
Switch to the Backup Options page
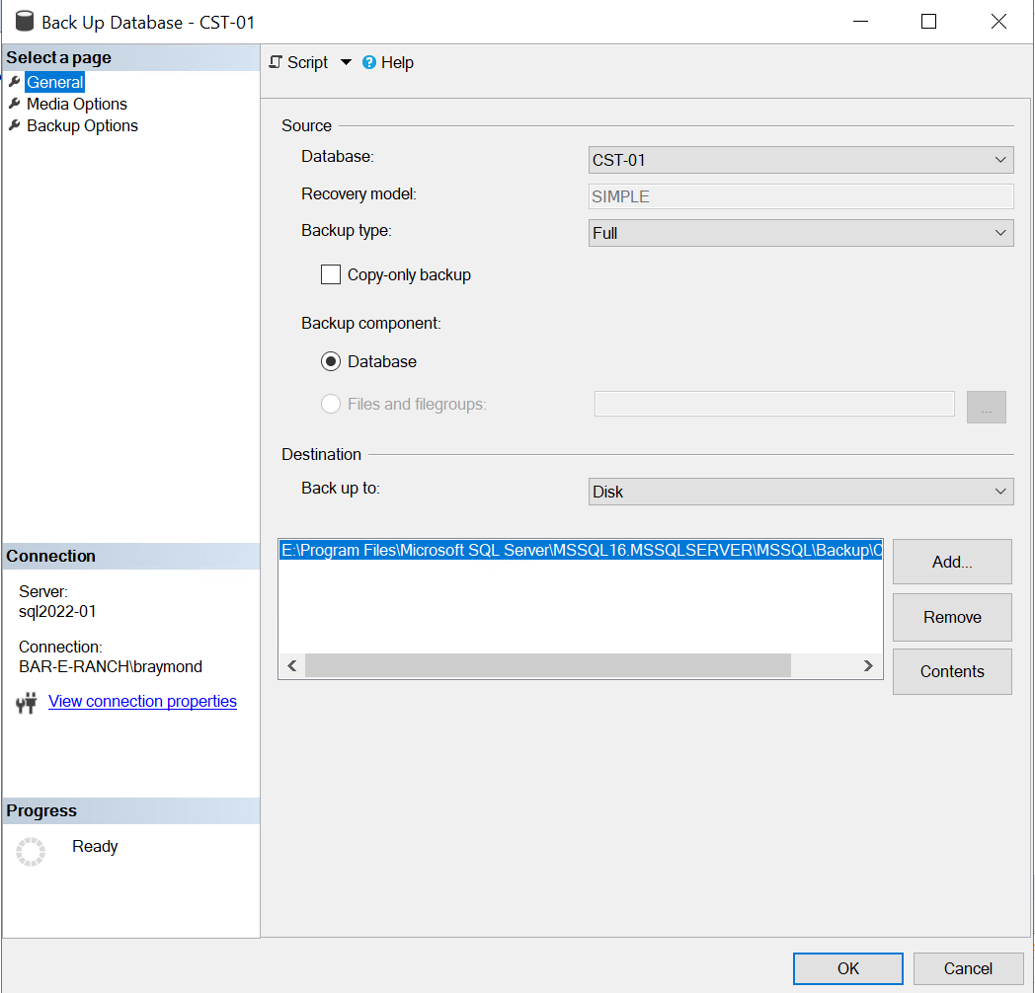(82, 125)
